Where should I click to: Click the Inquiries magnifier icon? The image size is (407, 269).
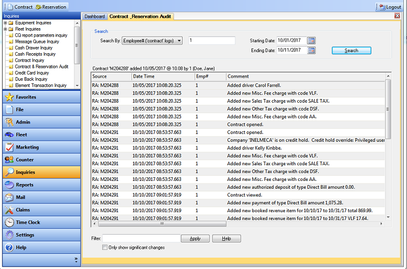point(9,172)
